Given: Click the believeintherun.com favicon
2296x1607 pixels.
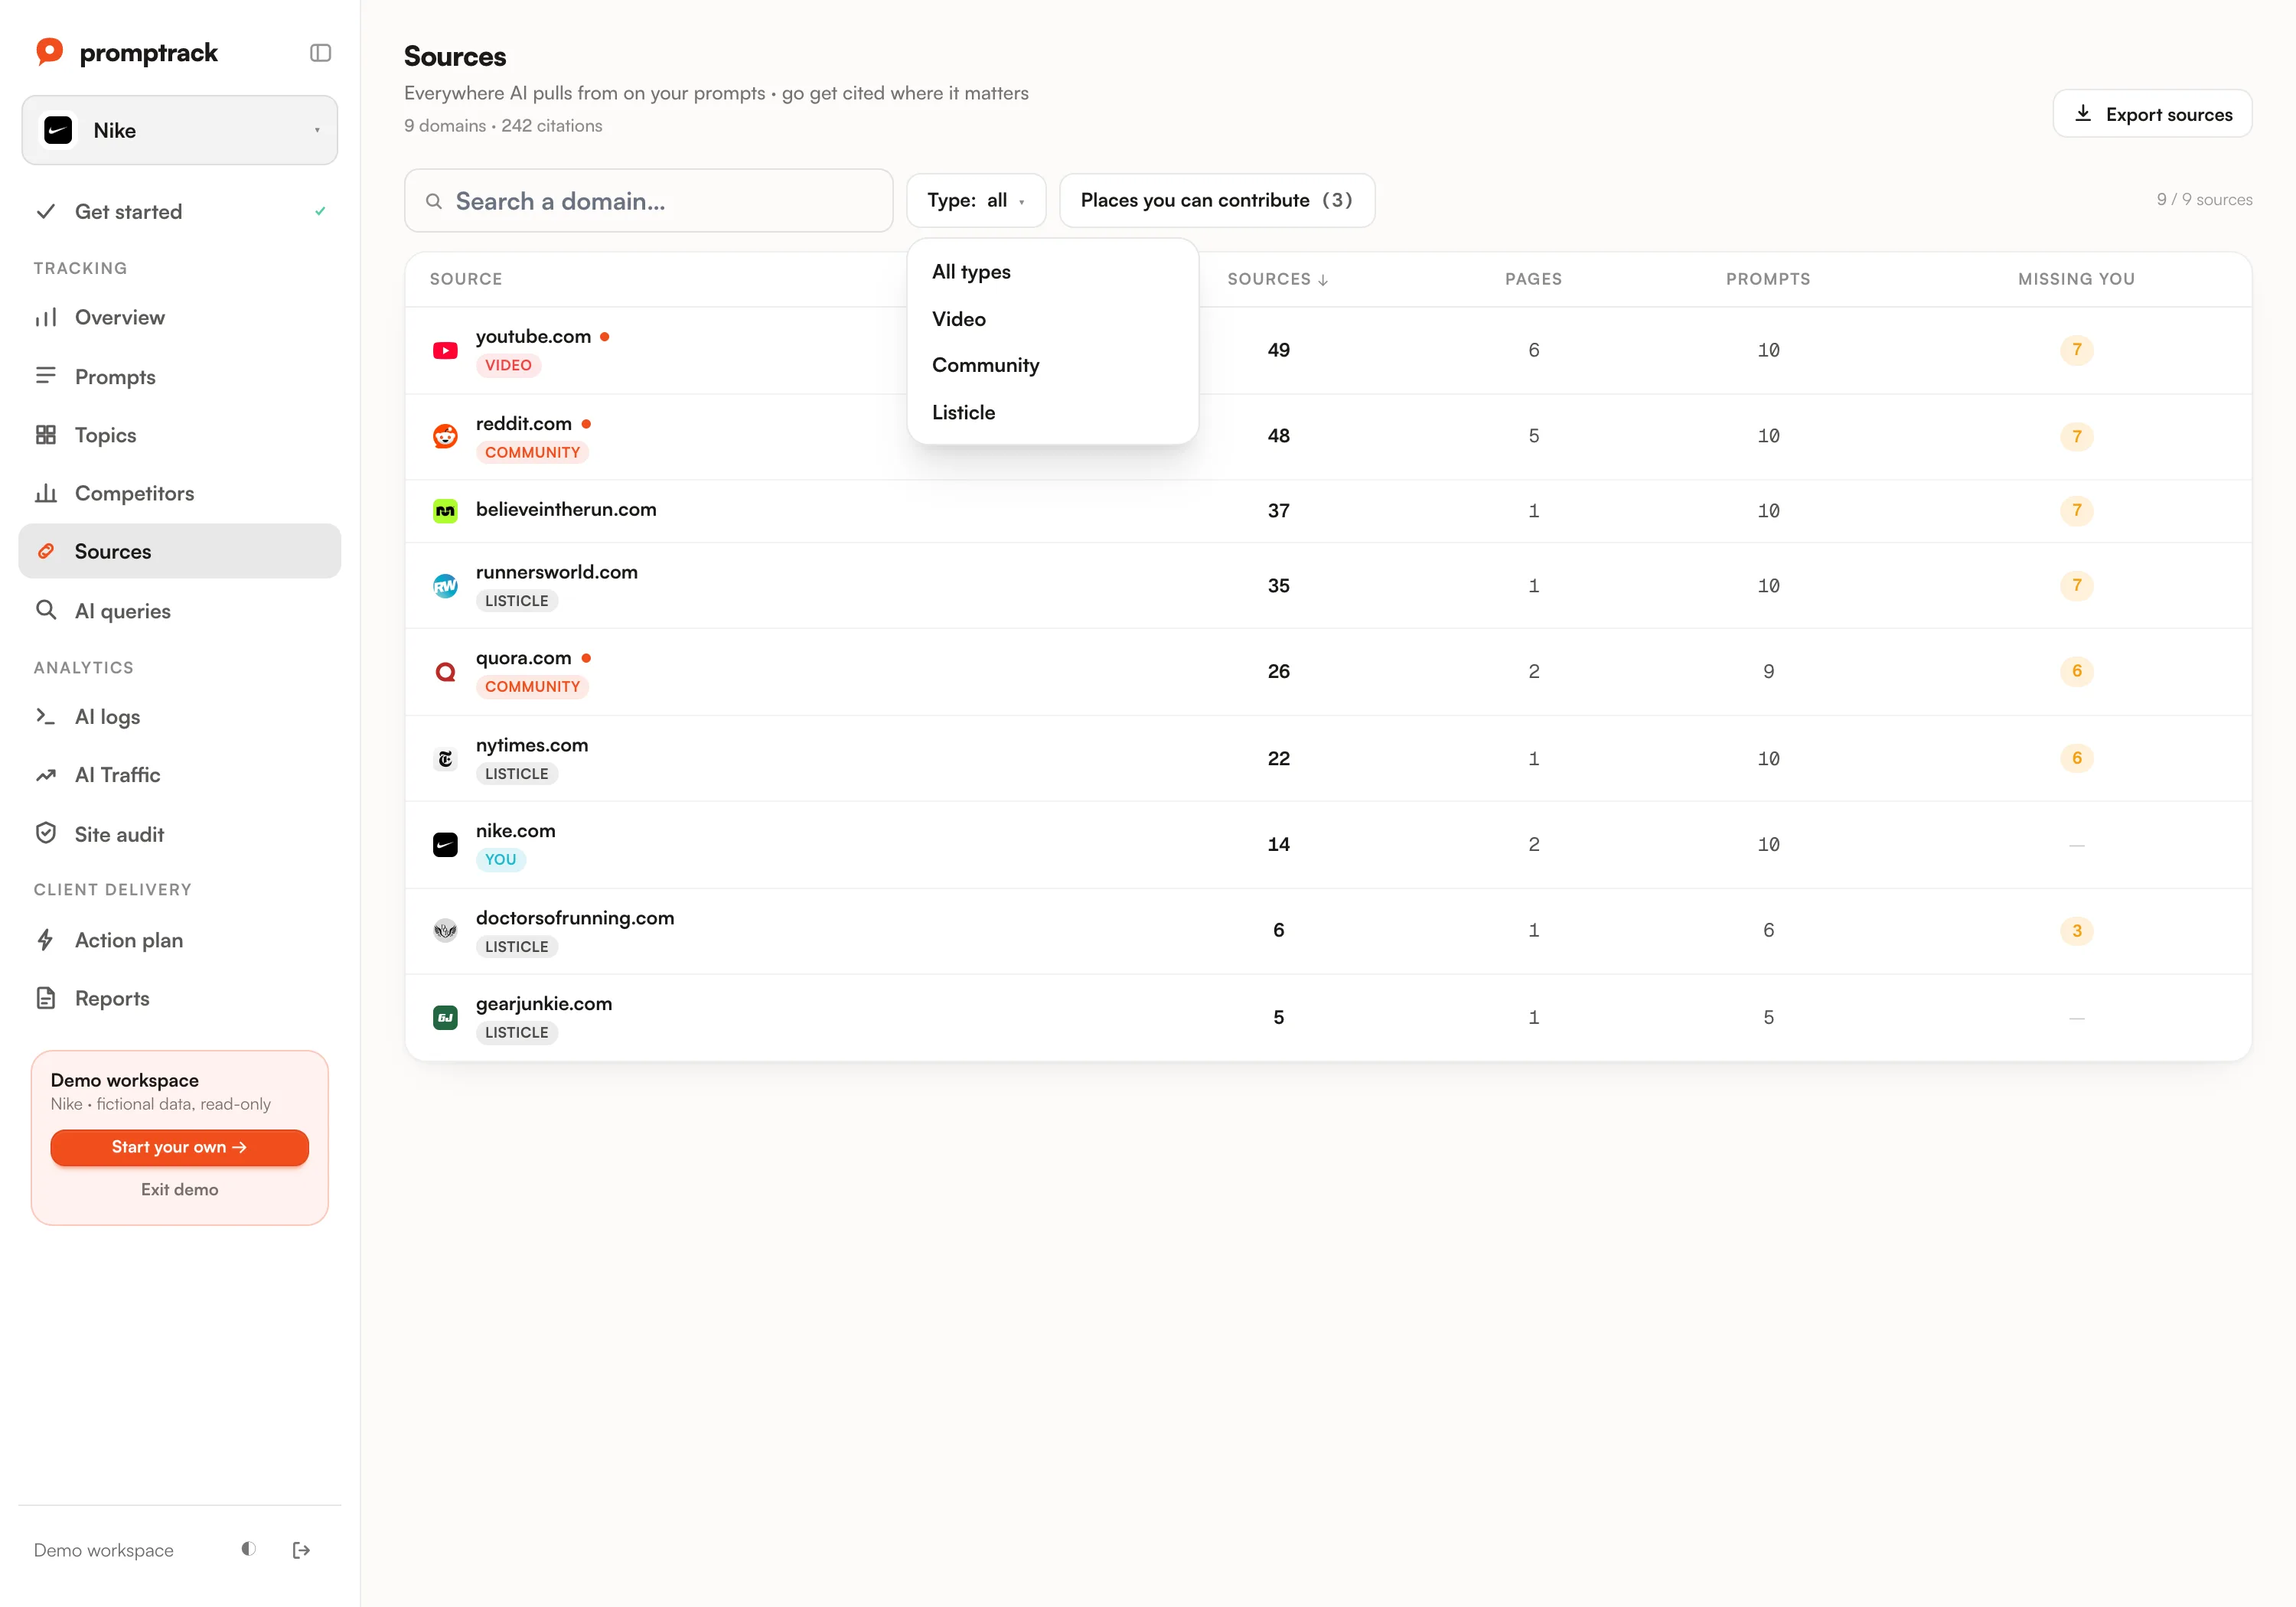Looking at the screenshot, I should 445,511.
